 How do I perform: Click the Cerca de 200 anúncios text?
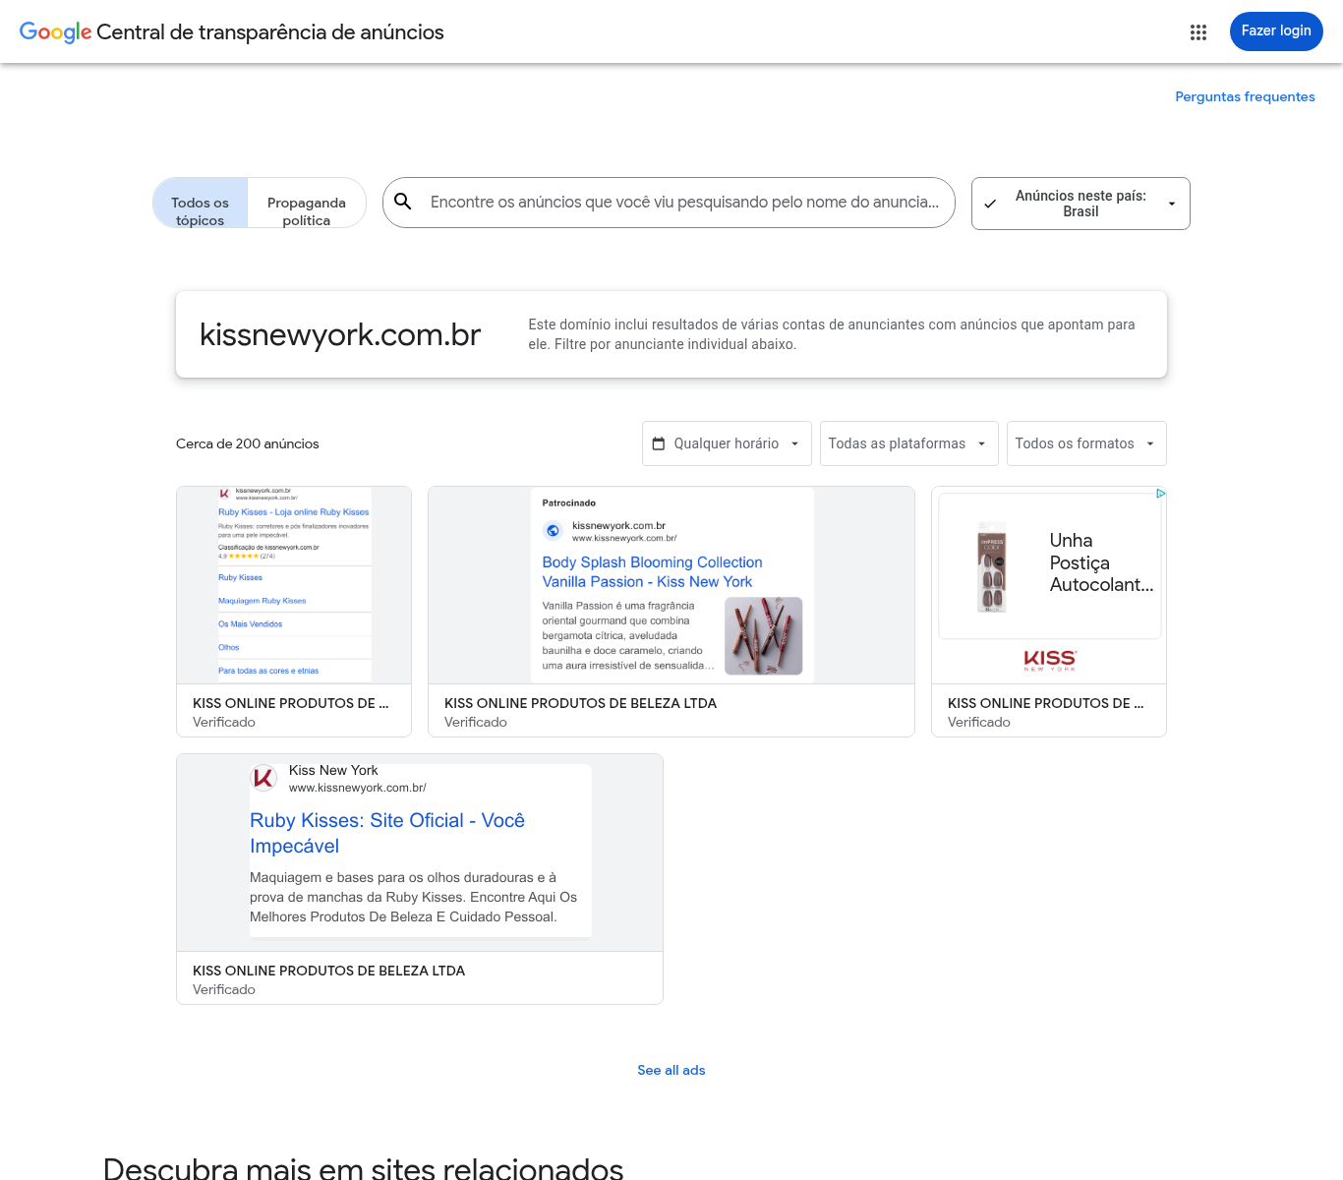click(x=248, y=443)
